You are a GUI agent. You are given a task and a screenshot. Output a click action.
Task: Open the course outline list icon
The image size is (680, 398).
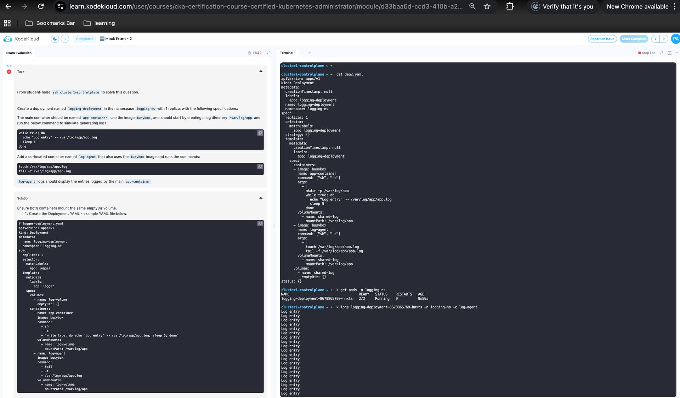[65, 39]
